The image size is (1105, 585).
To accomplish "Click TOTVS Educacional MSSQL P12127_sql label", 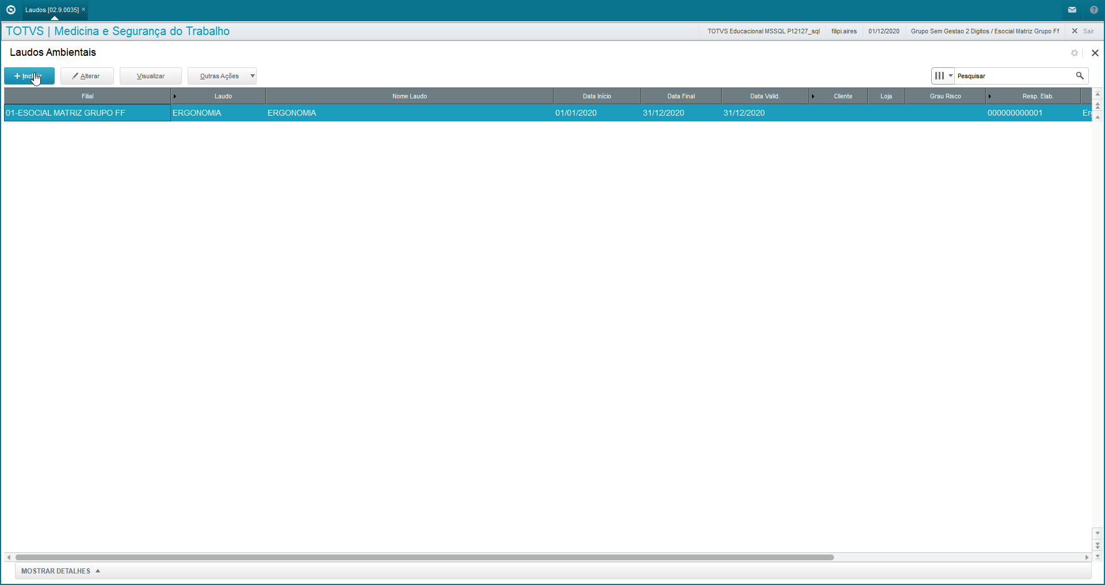I will [764, 31].
